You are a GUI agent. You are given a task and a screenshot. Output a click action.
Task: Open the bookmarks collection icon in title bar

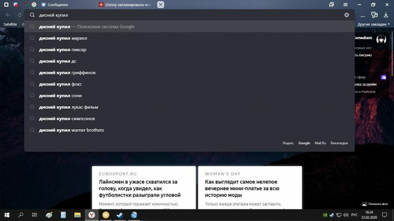332,5
